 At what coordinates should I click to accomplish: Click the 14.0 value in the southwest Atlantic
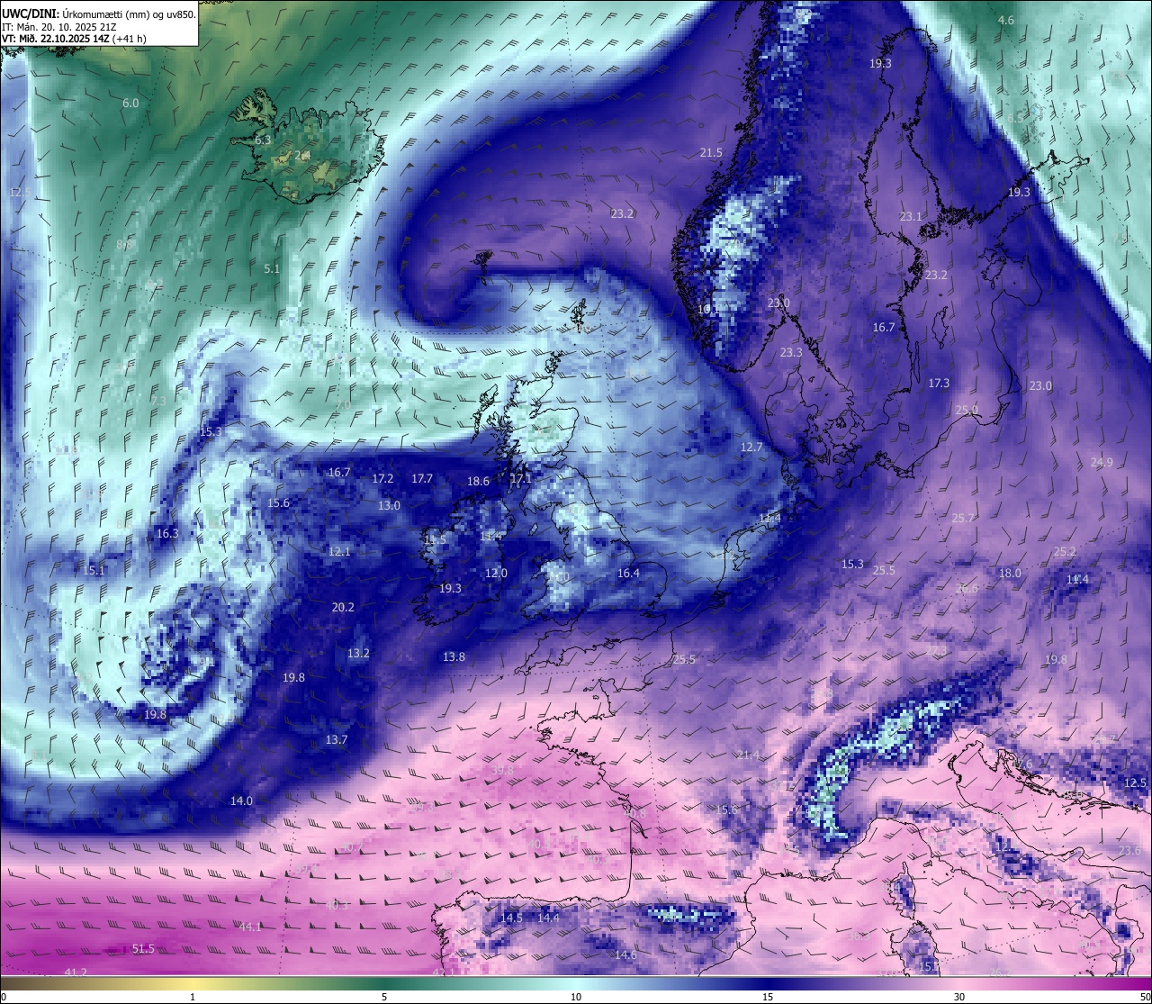[x=241, y=801]
